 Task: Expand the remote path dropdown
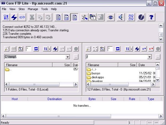coord(149,57)
